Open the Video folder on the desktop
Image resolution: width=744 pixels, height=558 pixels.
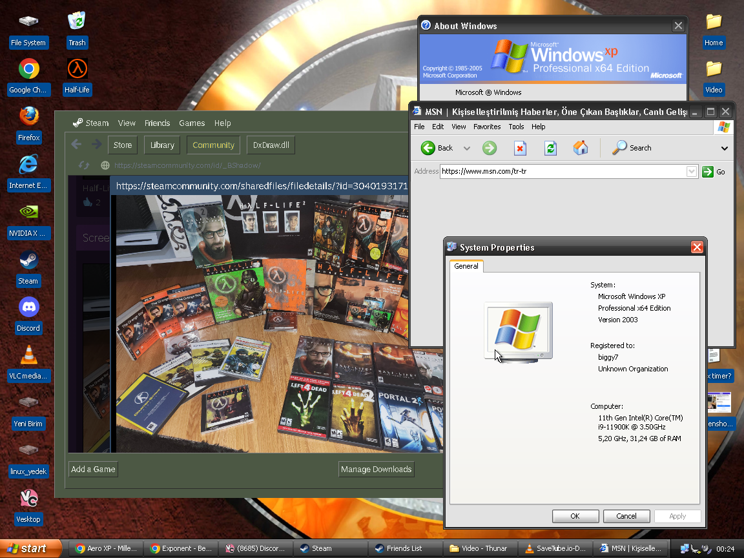tap(714, 77)
